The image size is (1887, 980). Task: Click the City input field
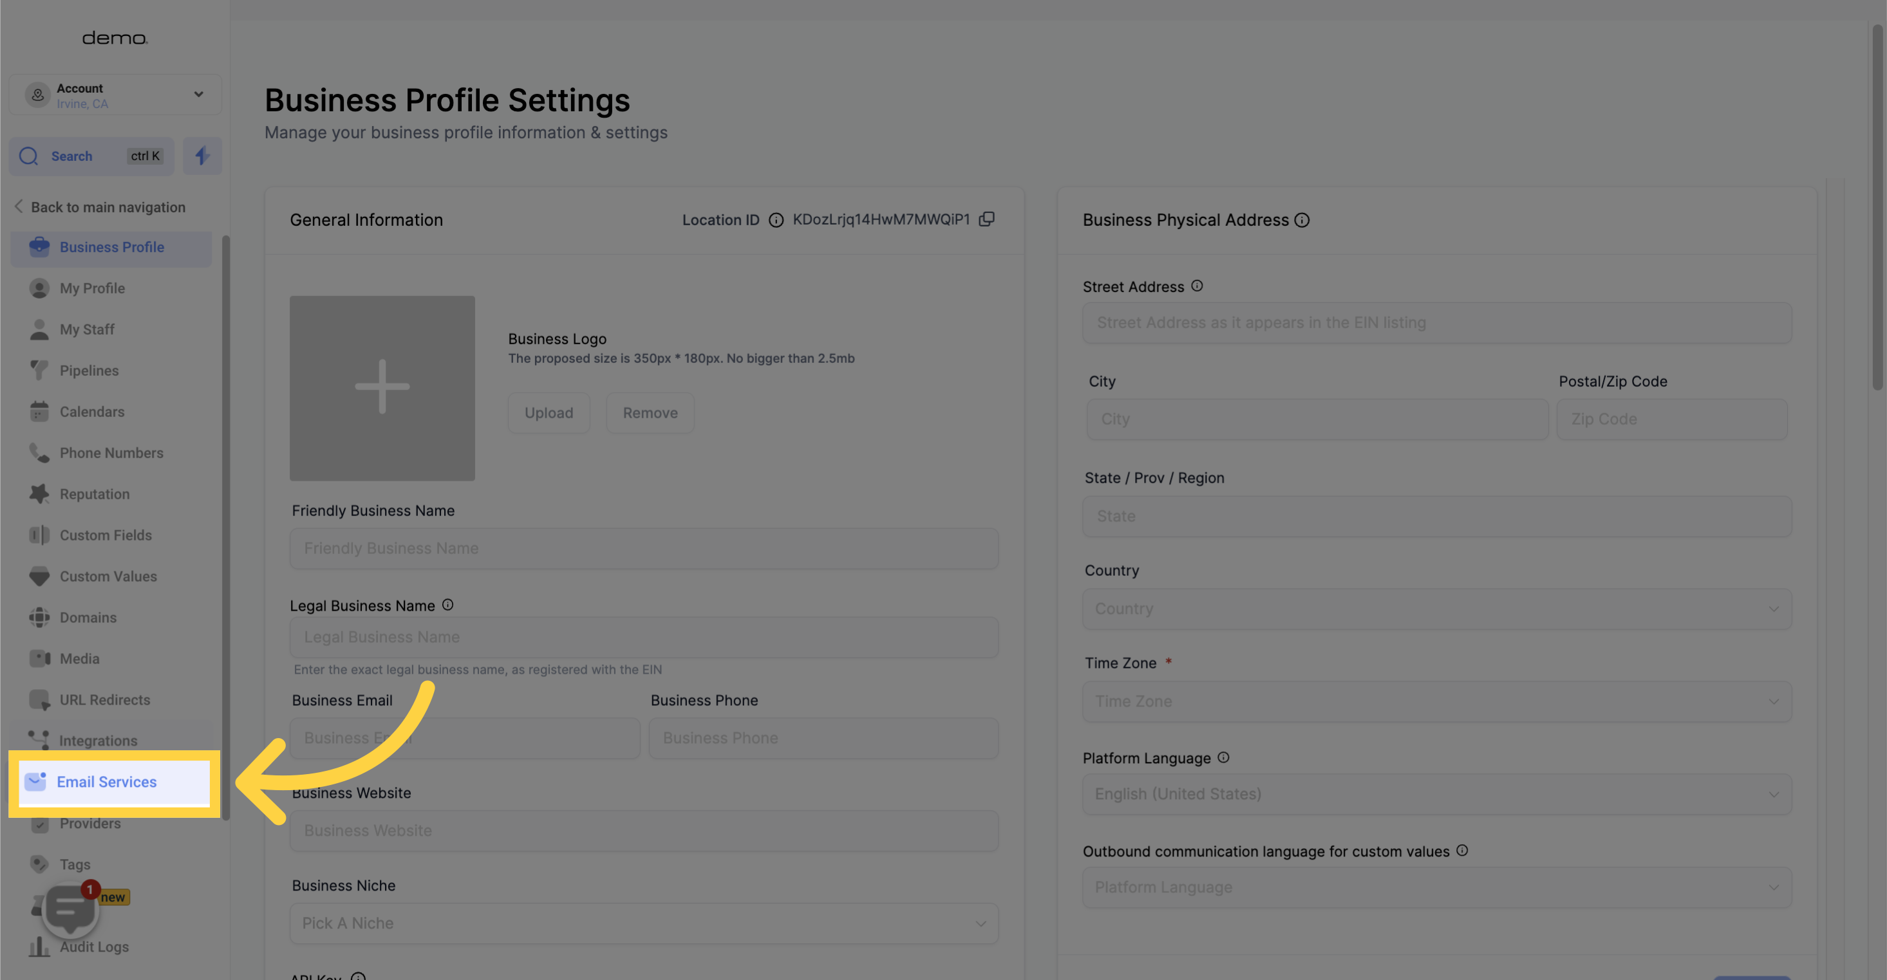(1317, 420)
